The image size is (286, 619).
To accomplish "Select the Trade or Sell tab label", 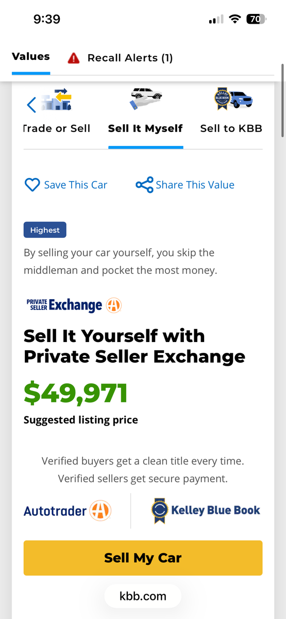I will 57,128.
